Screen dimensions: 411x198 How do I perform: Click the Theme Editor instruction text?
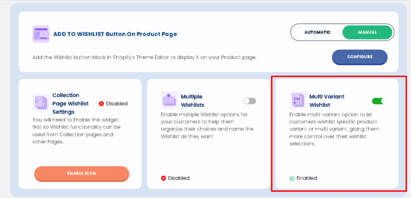tap(144, 57)
